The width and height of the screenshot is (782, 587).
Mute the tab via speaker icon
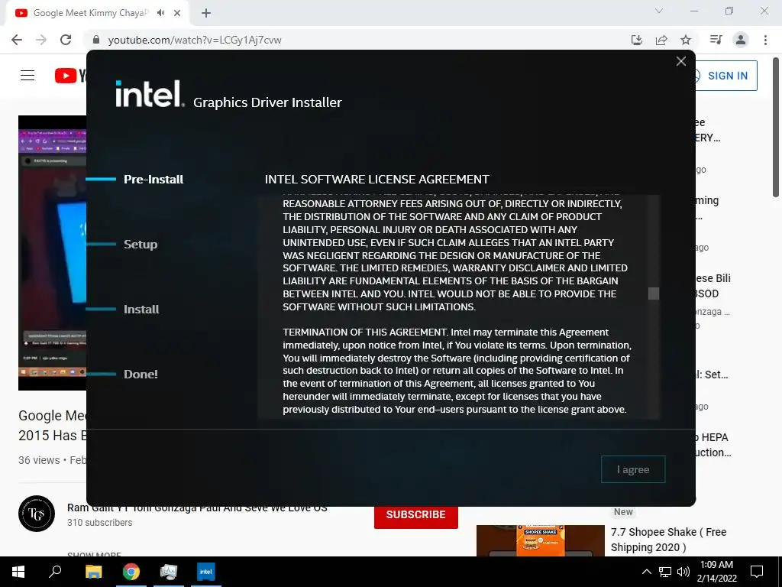[x=160, y=13]
